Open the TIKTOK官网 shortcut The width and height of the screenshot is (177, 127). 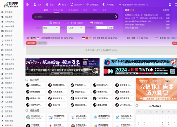57,85
